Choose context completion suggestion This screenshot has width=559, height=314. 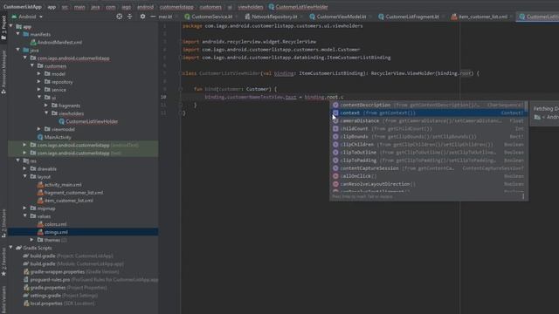428,113
